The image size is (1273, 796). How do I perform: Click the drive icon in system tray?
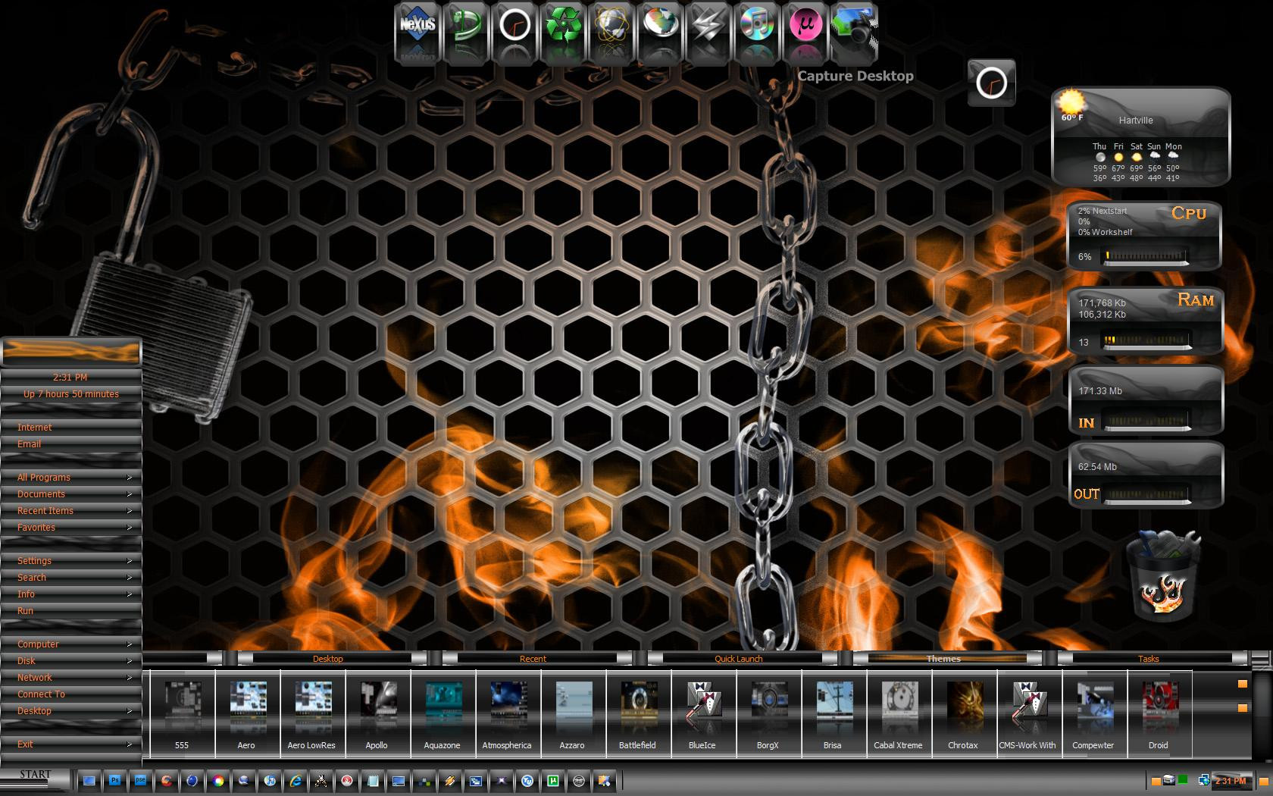pyautogui.click(x=1169, y=780)
